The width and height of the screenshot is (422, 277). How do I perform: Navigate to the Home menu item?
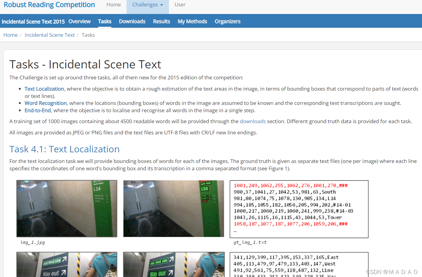[113, 5]
